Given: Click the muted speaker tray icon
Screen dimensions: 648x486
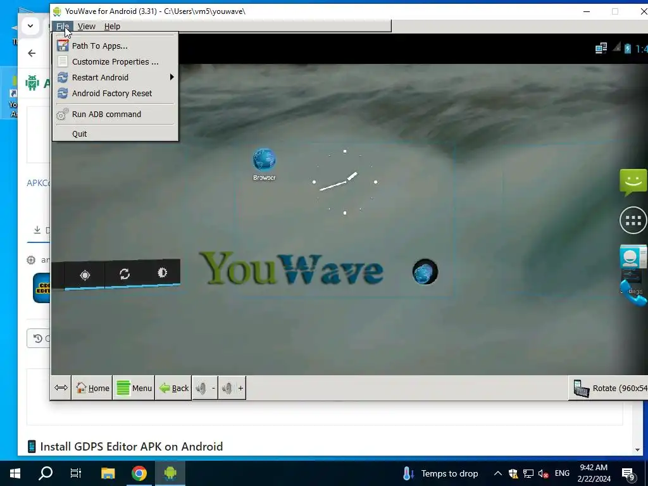Looking at the screenshot, I should pyautogui.click(x=543, y=473).
